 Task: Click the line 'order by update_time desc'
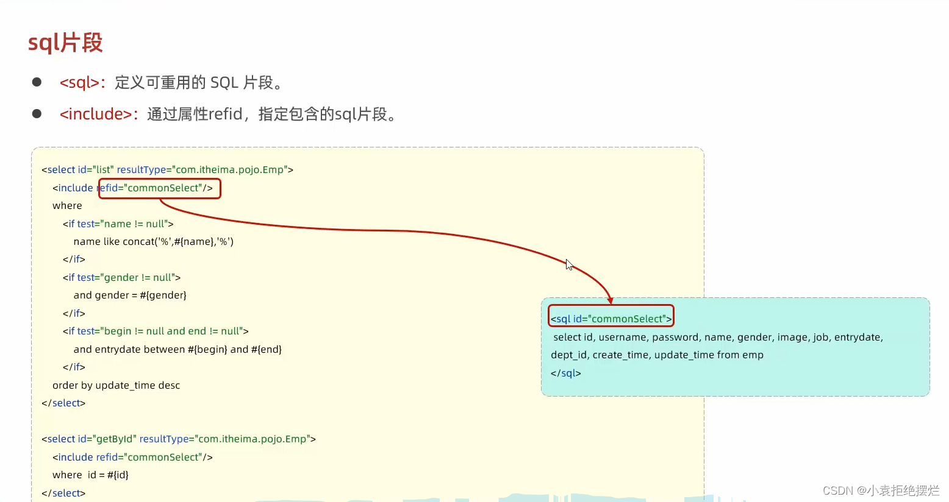click(x=116, y=385)
